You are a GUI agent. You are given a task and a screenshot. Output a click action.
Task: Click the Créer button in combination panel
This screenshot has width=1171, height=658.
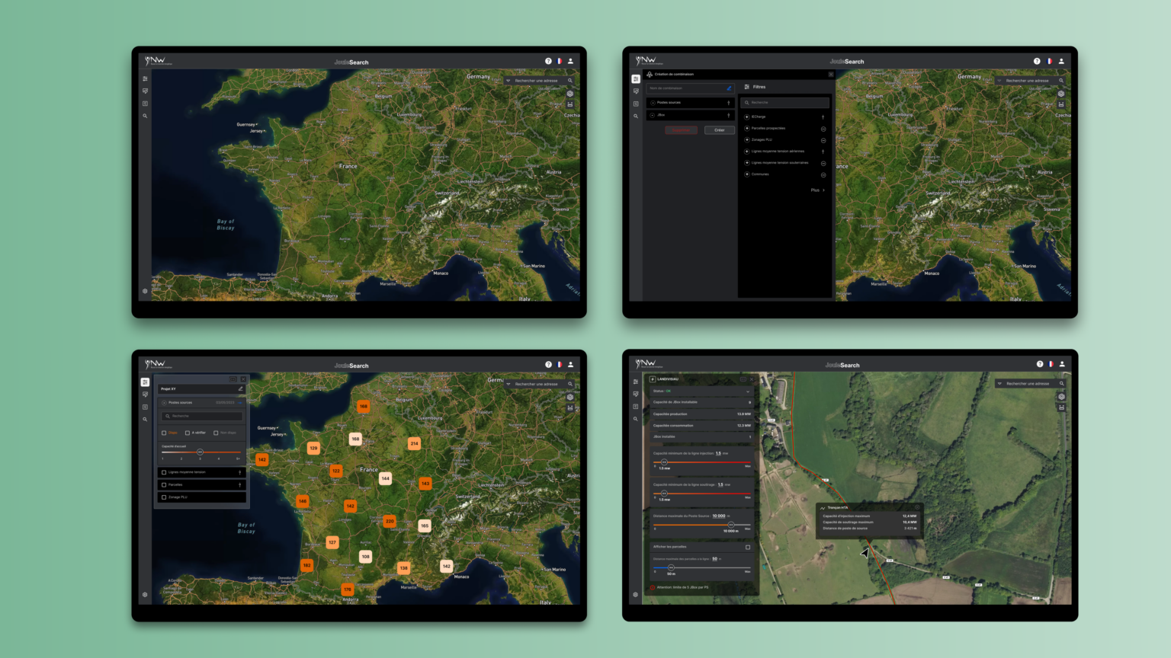[720, 130]
